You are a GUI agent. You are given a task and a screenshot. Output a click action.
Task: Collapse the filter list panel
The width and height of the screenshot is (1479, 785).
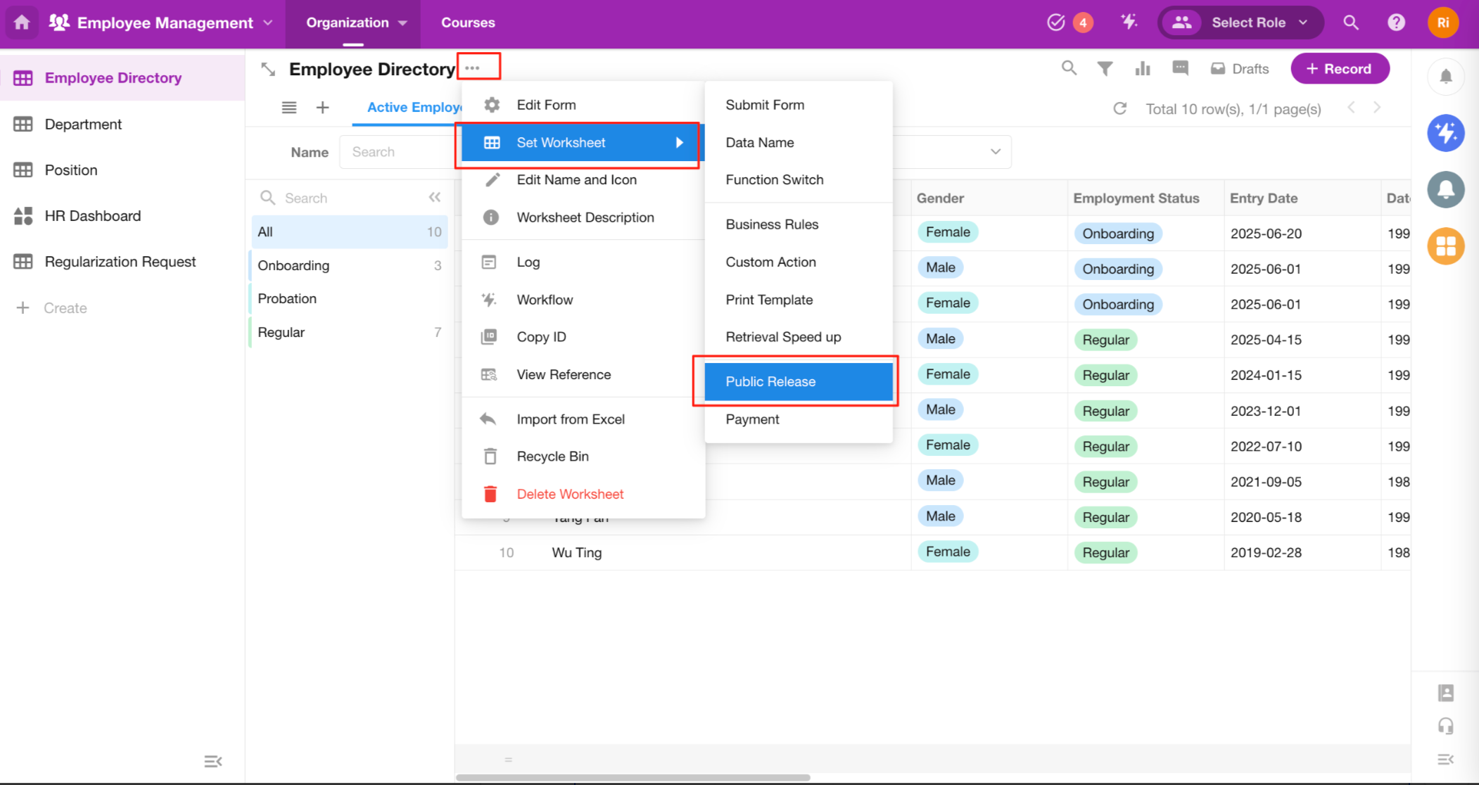(x=434, y=198)
